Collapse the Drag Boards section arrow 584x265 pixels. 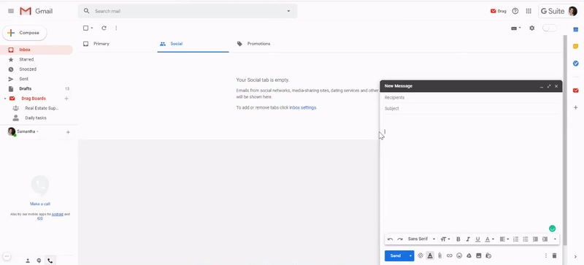point(5,99)
